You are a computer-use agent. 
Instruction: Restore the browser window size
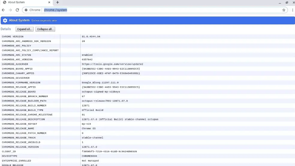click(x=287, y=3)
